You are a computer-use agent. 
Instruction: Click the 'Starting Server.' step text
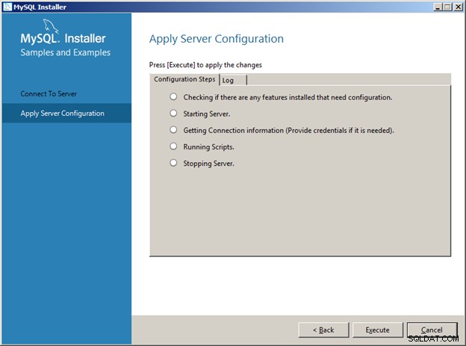[x=207, y=114]
